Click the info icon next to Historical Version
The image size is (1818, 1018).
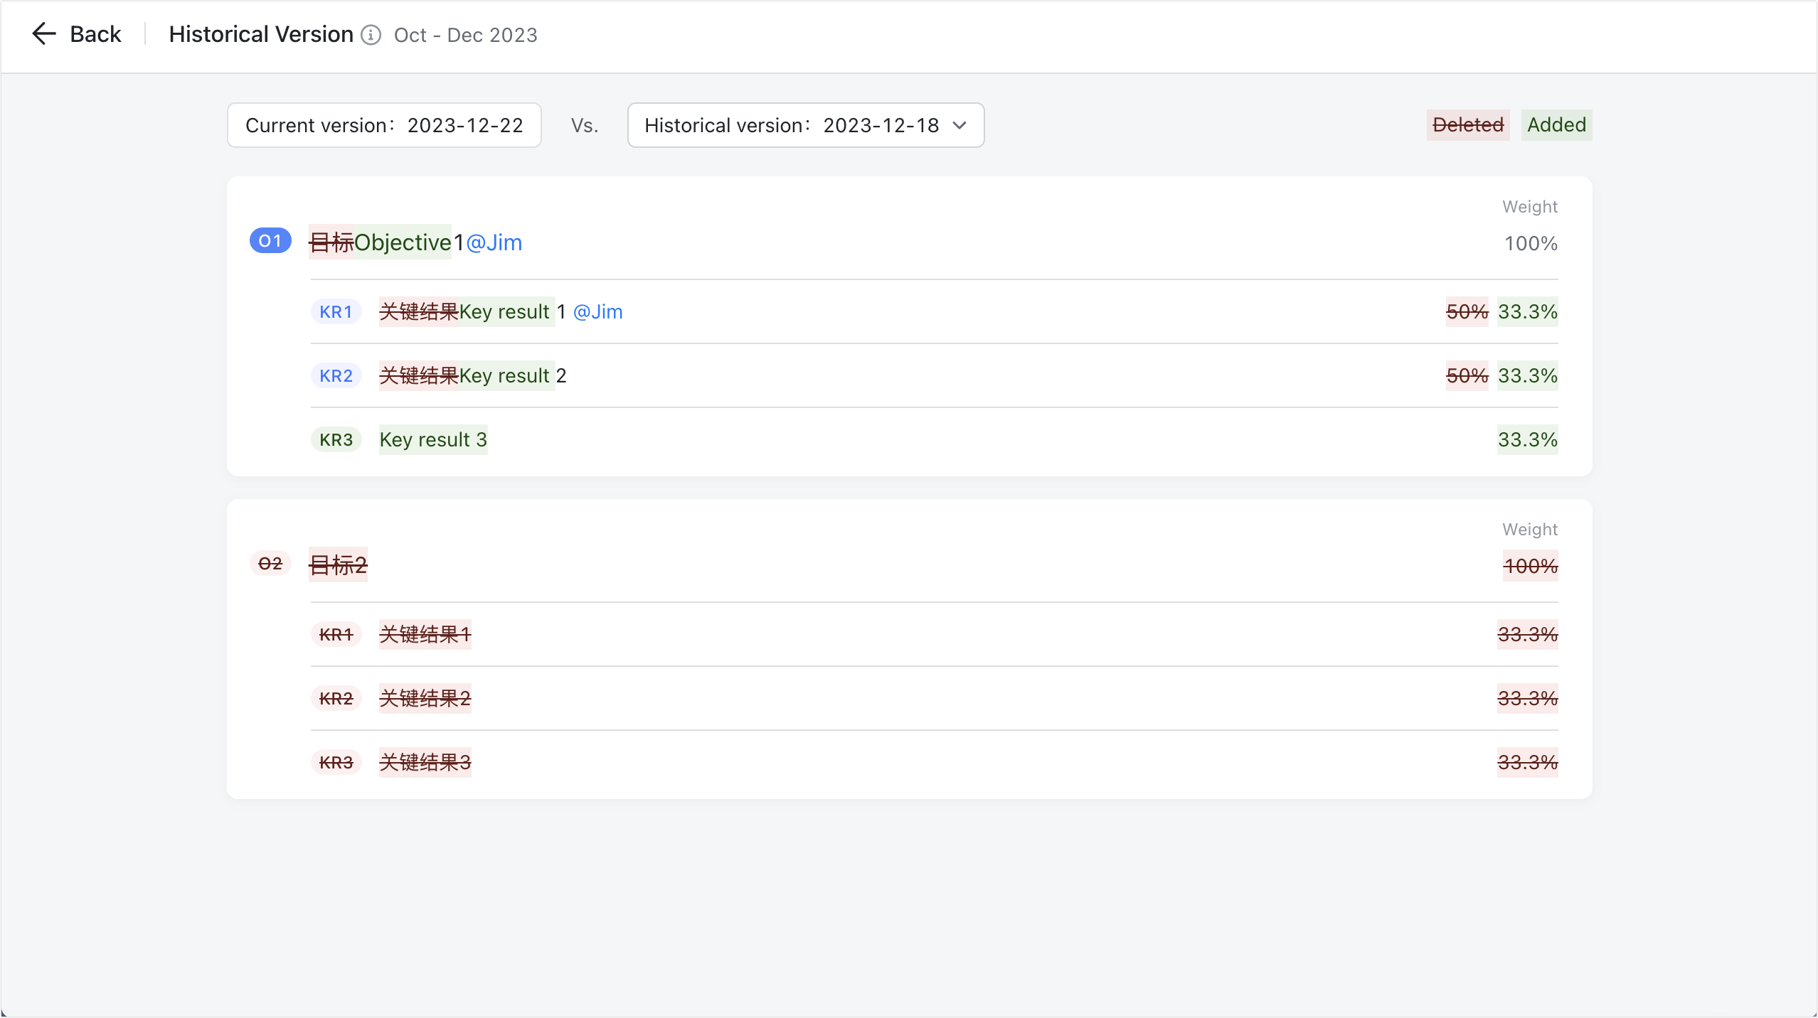point(371,35)
